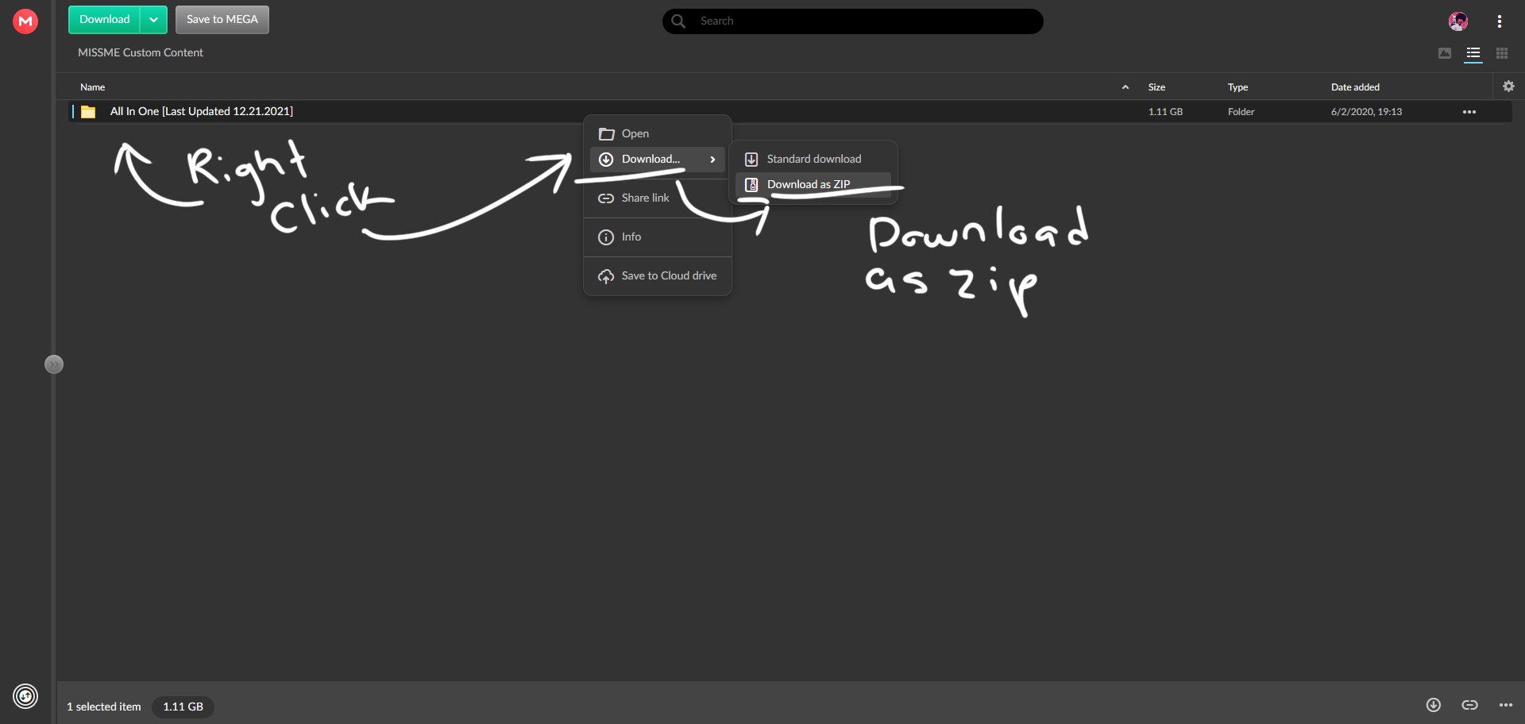Screen dimensions: 1525x724
Task: Click the 1.11 GB size badge
Action: [183, 707]
